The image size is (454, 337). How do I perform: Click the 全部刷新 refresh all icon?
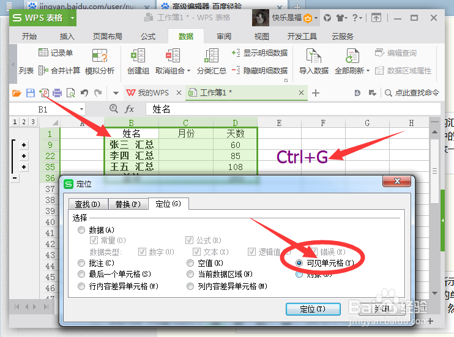[x=352, y=56]
